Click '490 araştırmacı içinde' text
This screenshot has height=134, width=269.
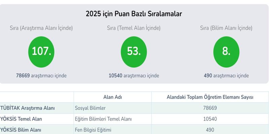(x=226, y=76)
